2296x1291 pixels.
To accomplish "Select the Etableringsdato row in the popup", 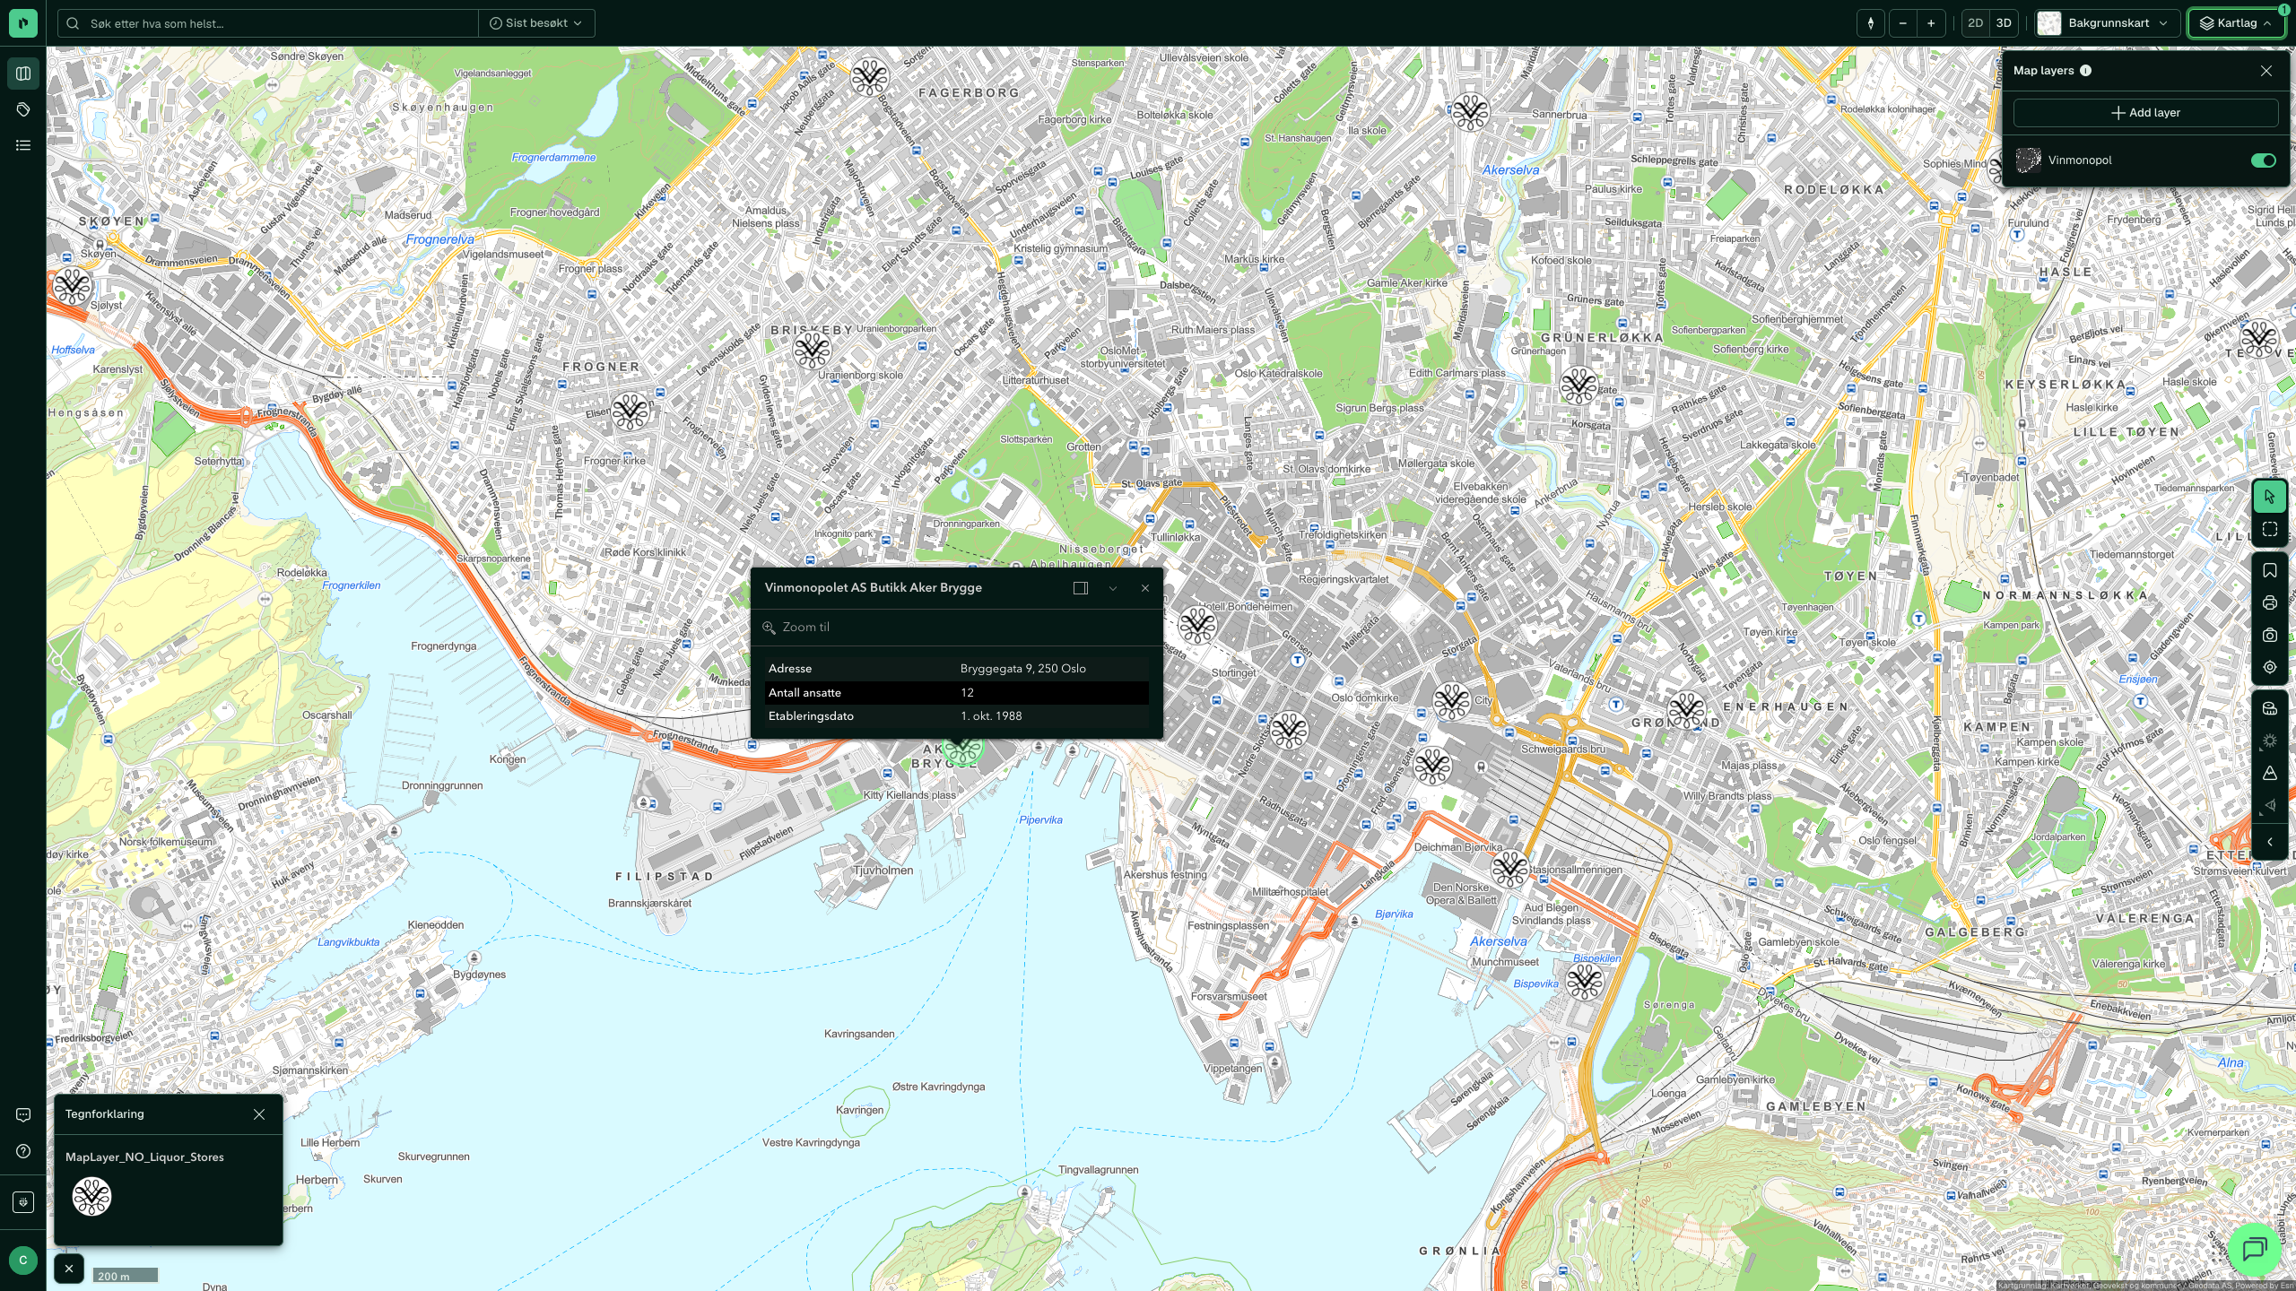I will point(957,716).
